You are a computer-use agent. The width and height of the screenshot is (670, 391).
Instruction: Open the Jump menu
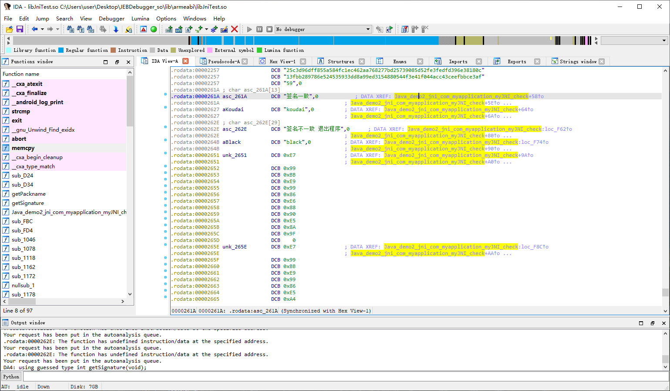[x=42, y=19]
